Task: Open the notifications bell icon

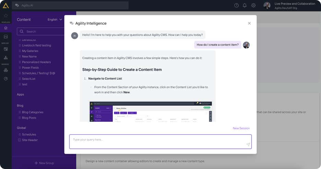Action: pyautogui.click(x=245, y=5)
